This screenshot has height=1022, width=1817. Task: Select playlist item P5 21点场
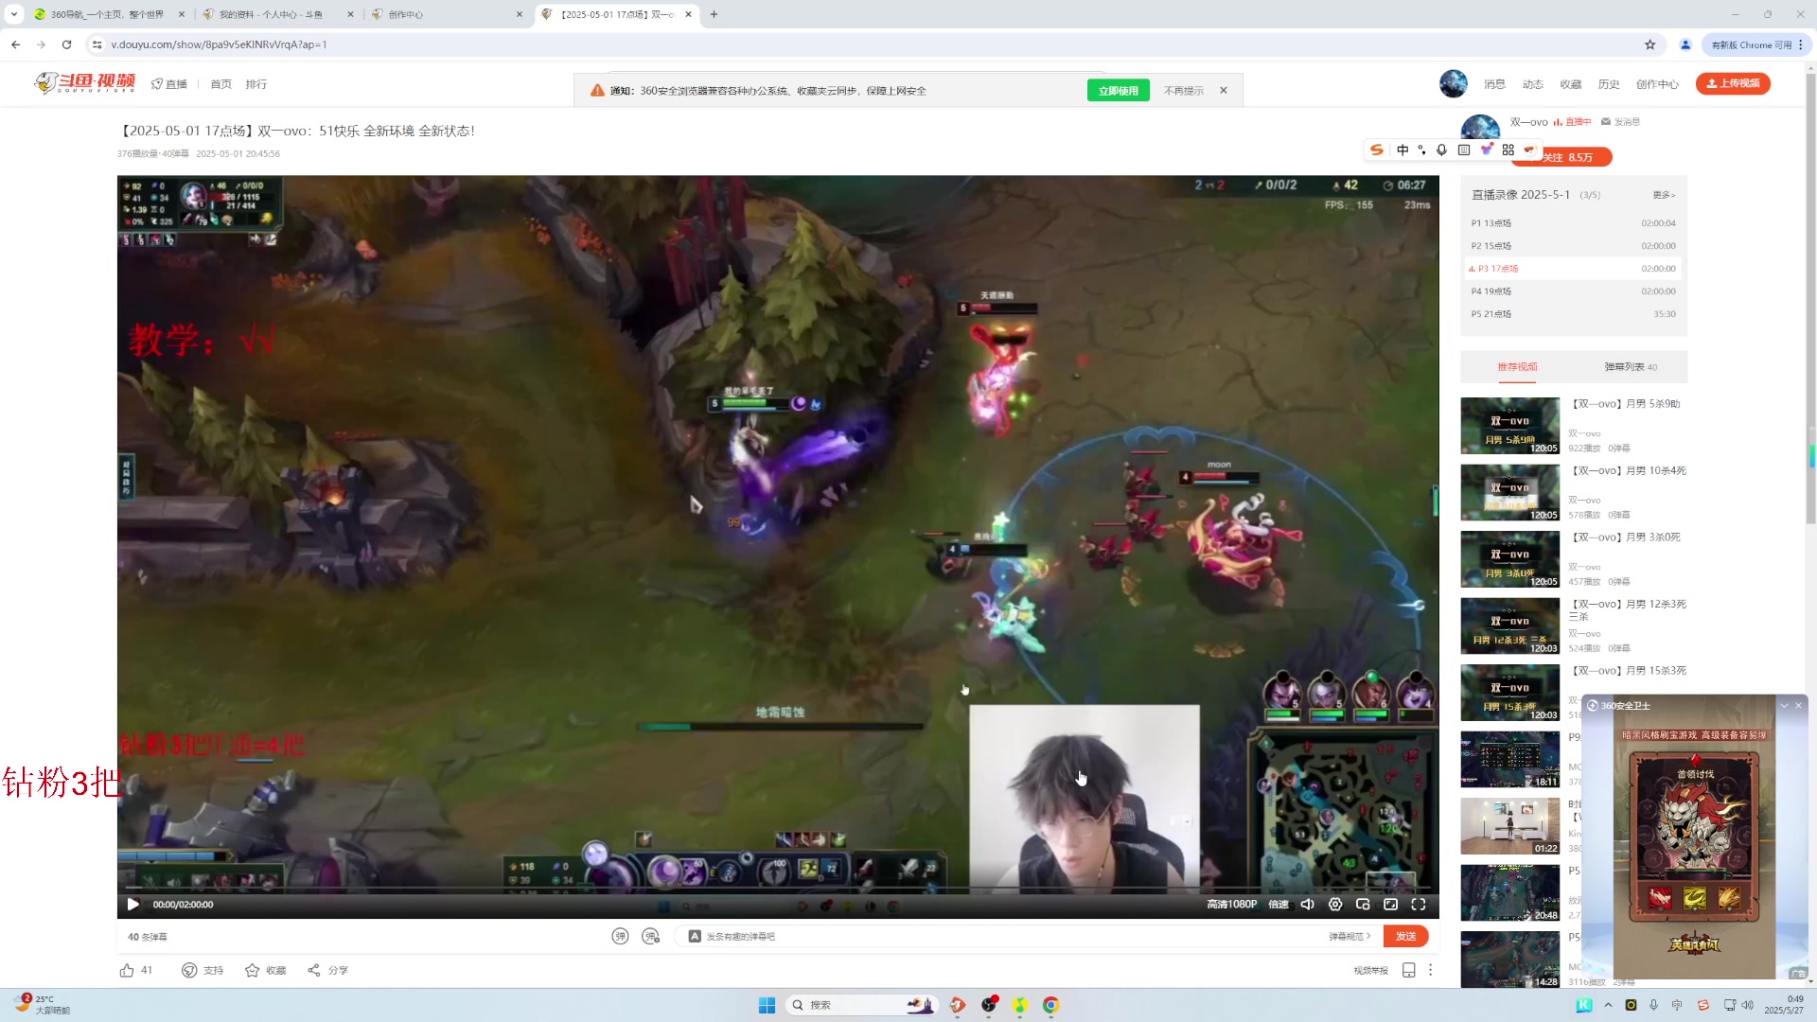pos(1573,314)
